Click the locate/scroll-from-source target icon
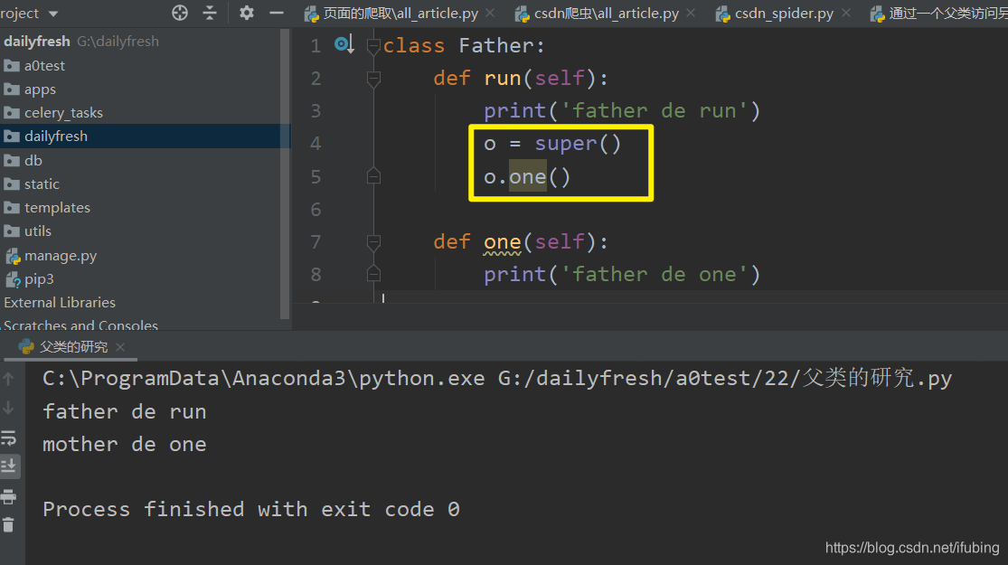 [x=179, y=13]
